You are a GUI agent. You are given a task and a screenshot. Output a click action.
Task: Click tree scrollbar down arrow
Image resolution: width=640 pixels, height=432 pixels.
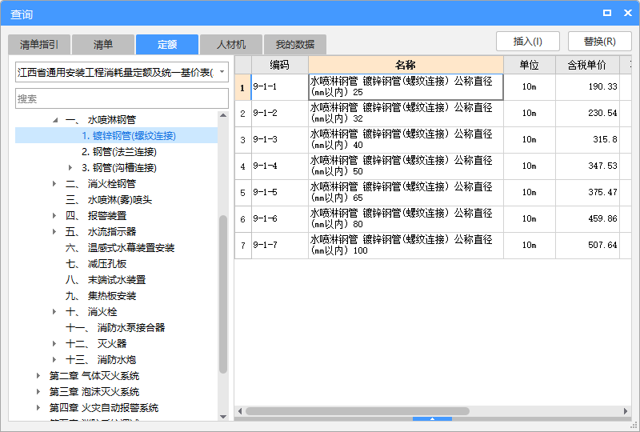(223, 417)
